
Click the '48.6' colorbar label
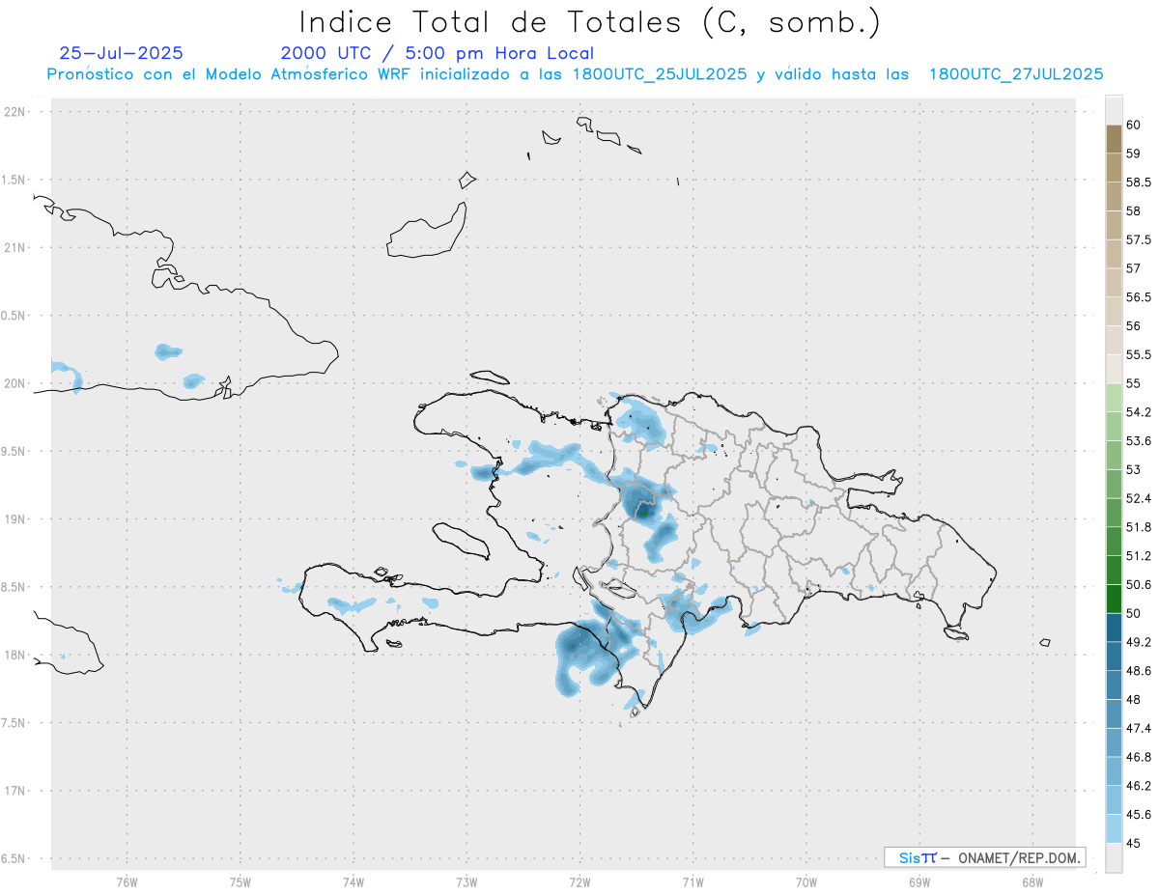(1139, 671)
